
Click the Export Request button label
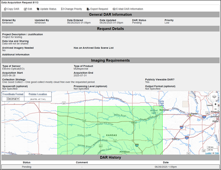tap(99, 9)
